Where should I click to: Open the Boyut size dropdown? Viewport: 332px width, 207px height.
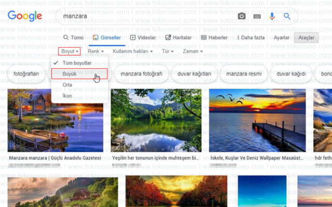click(x=70, y=51)
